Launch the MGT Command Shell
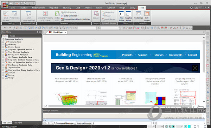 (x=28, y=16)
